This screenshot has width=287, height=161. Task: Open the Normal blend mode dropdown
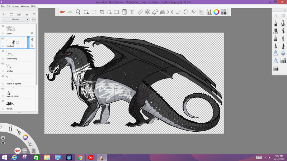(16, 19)
